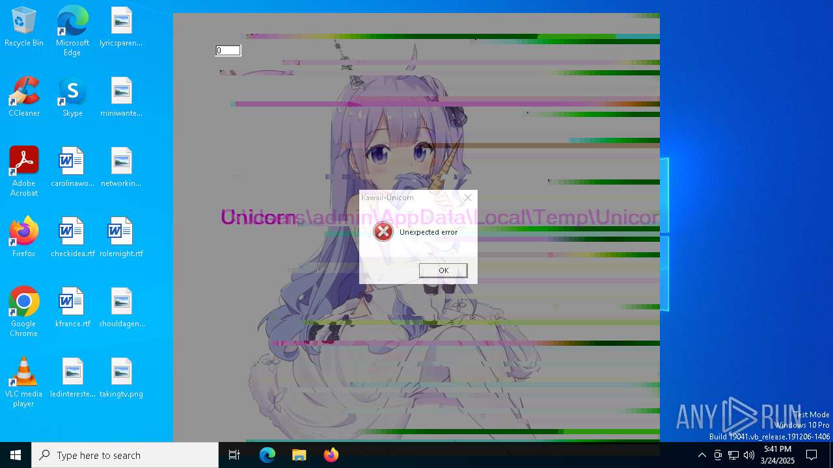The width and height of the screenshot is (833, 468).
Task: Select the networkin image file
Action: click(121, 167)
